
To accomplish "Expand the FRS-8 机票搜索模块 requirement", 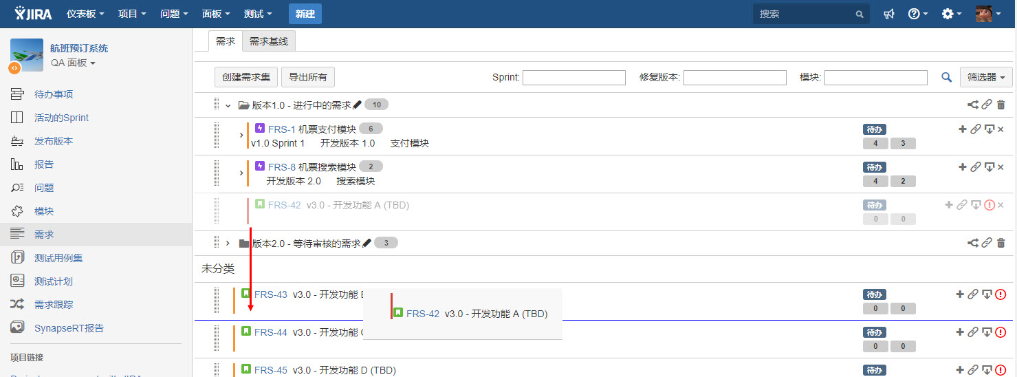I will [241, 173].
